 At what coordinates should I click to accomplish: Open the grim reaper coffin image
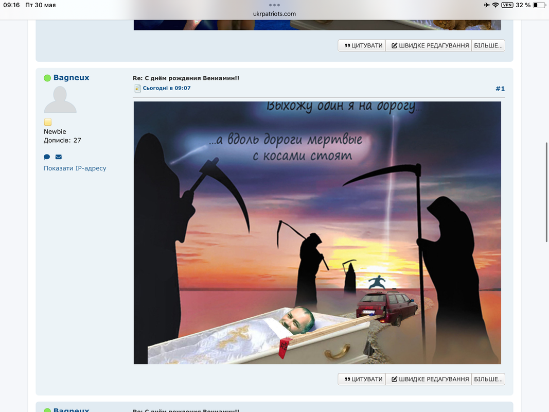(x=317, y=233)
